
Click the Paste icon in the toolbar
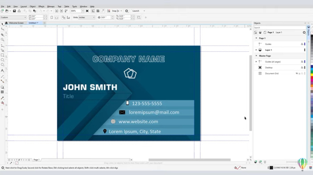tap(35, 11)
